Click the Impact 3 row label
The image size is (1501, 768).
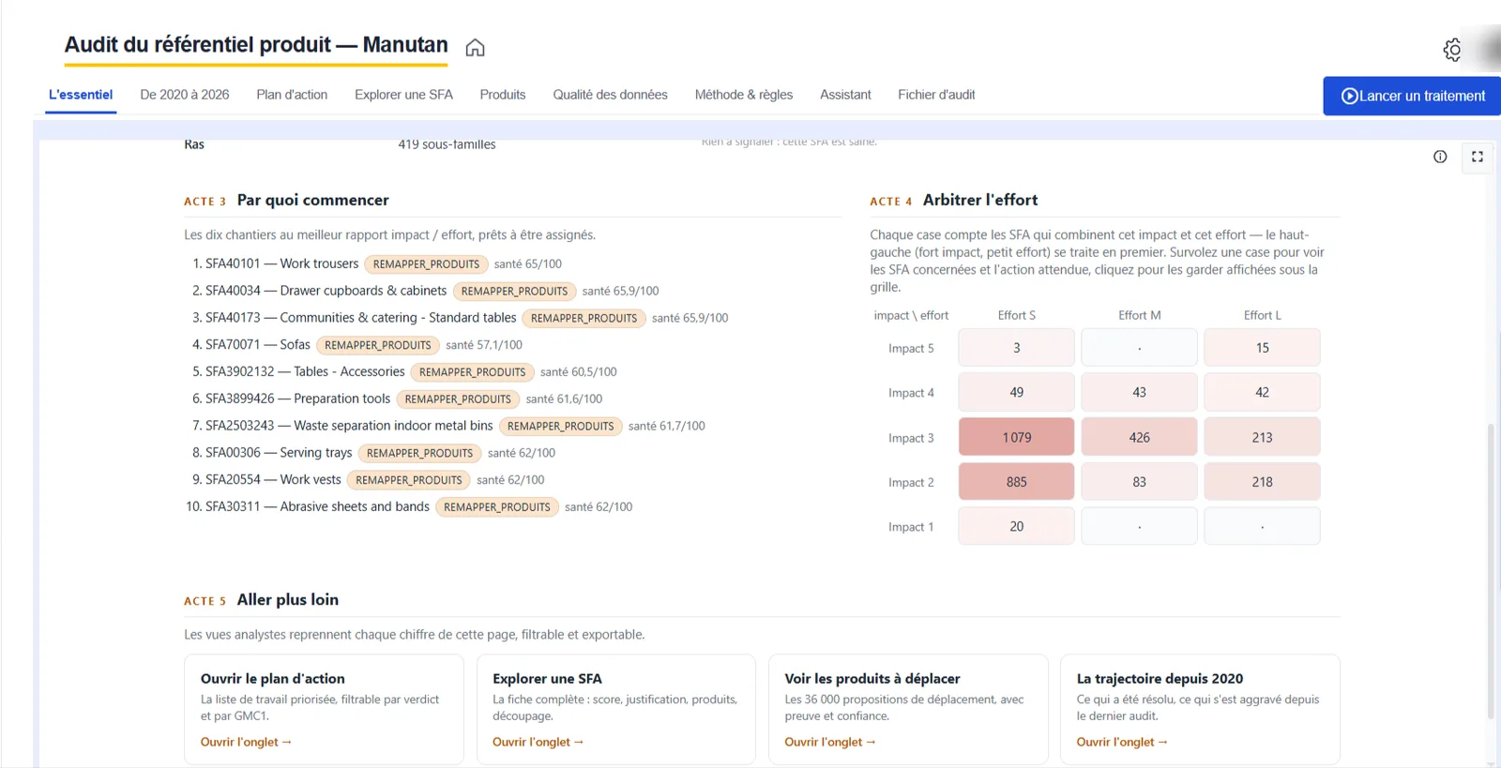click(911, 438)
